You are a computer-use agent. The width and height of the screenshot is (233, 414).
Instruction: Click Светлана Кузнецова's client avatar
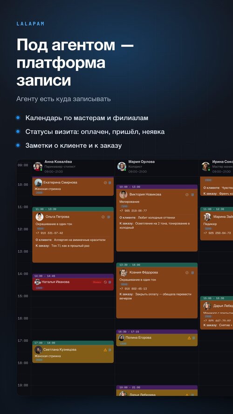(x=38, y=350)
